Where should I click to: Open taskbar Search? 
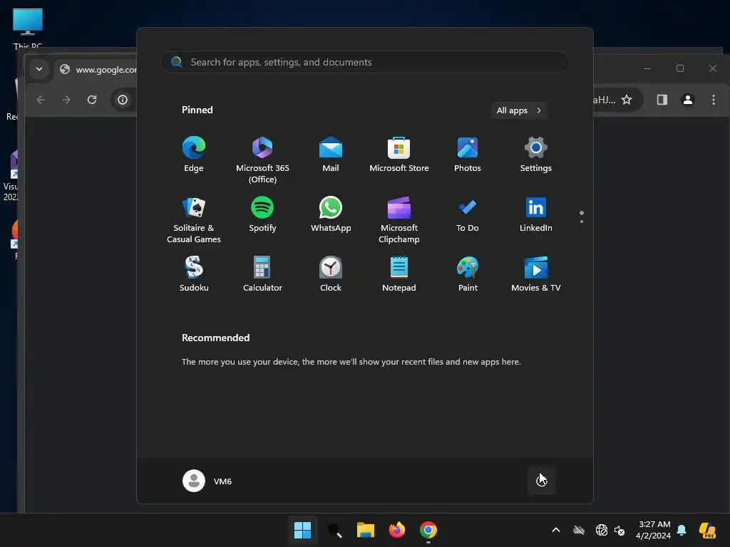335,530
